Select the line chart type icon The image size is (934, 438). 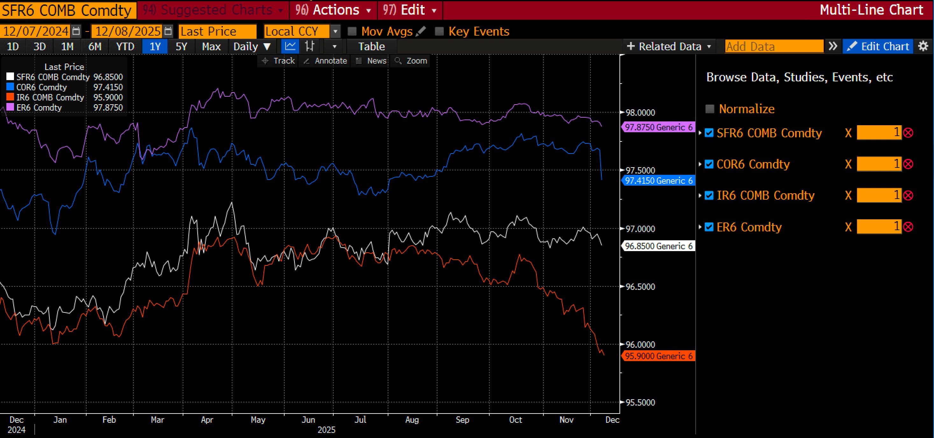[x=290, y=46]
